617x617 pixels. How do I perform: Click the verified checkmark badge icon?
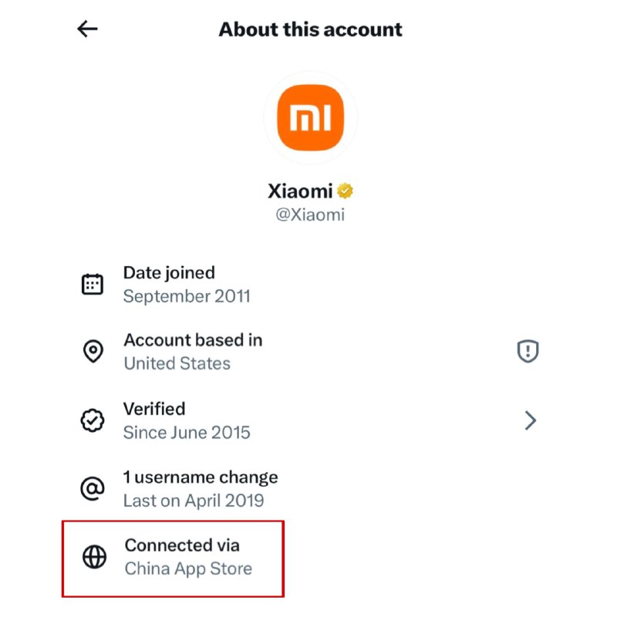click(93, 420)
